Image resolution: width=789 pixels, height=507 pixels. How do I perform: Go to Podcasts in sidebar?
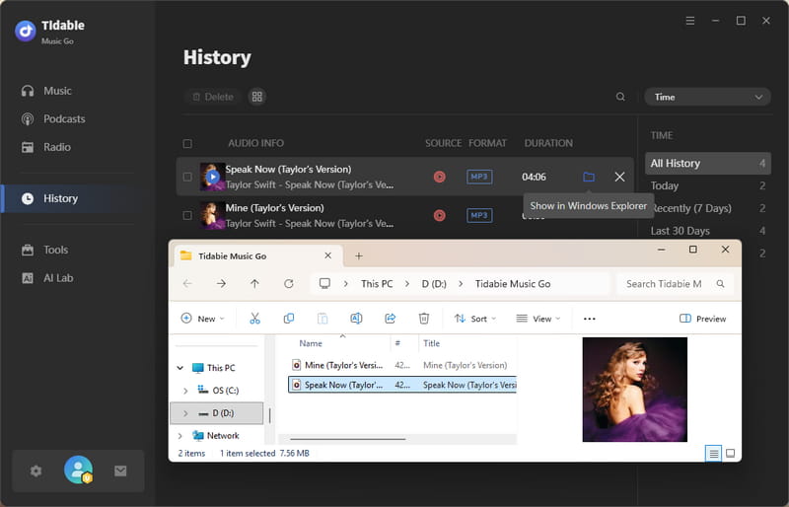click(x=64, y=119)
